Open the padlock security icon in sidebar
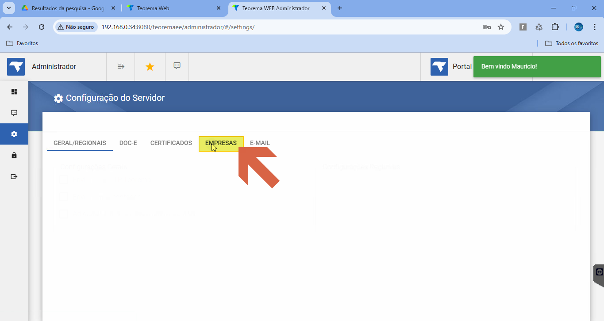 [14, 155]
